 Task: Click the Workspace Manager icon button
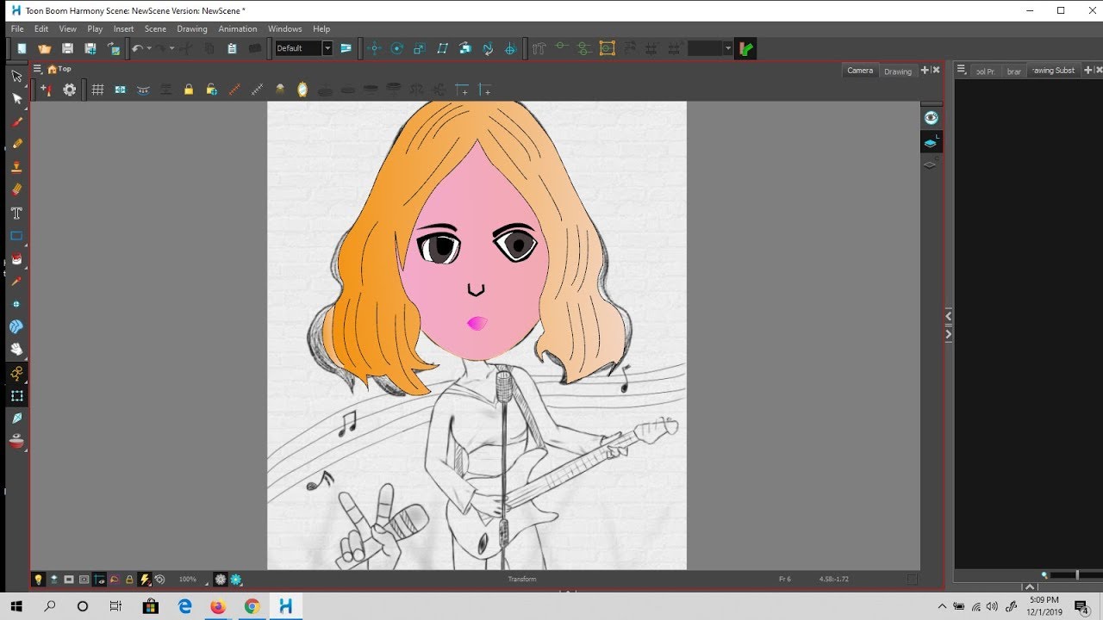pos(346,49)
